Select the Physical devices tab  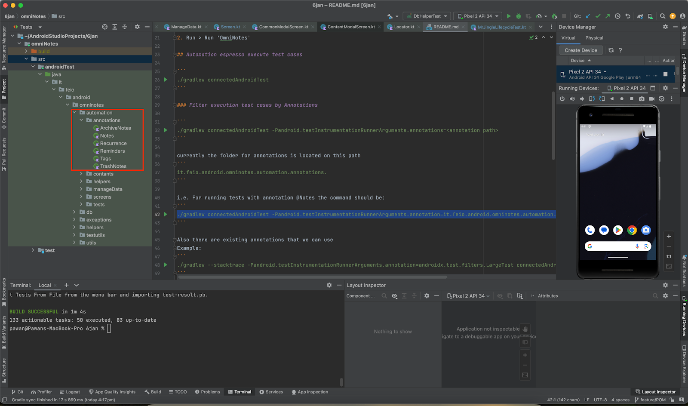(594, 38)
